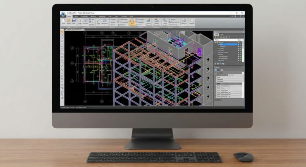Select first tab in the layers panel

pos(216,35)
